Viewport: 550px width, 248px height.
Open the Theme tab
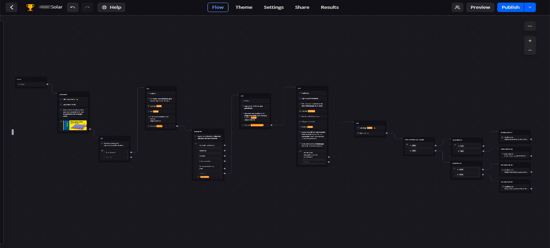(x=244, y=7)
